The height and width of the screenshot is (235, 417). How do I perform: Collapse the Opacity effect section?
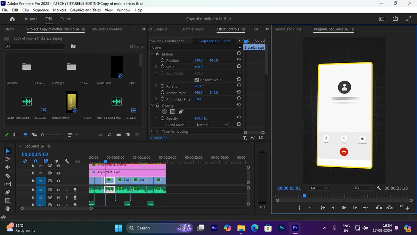[152, 106]
